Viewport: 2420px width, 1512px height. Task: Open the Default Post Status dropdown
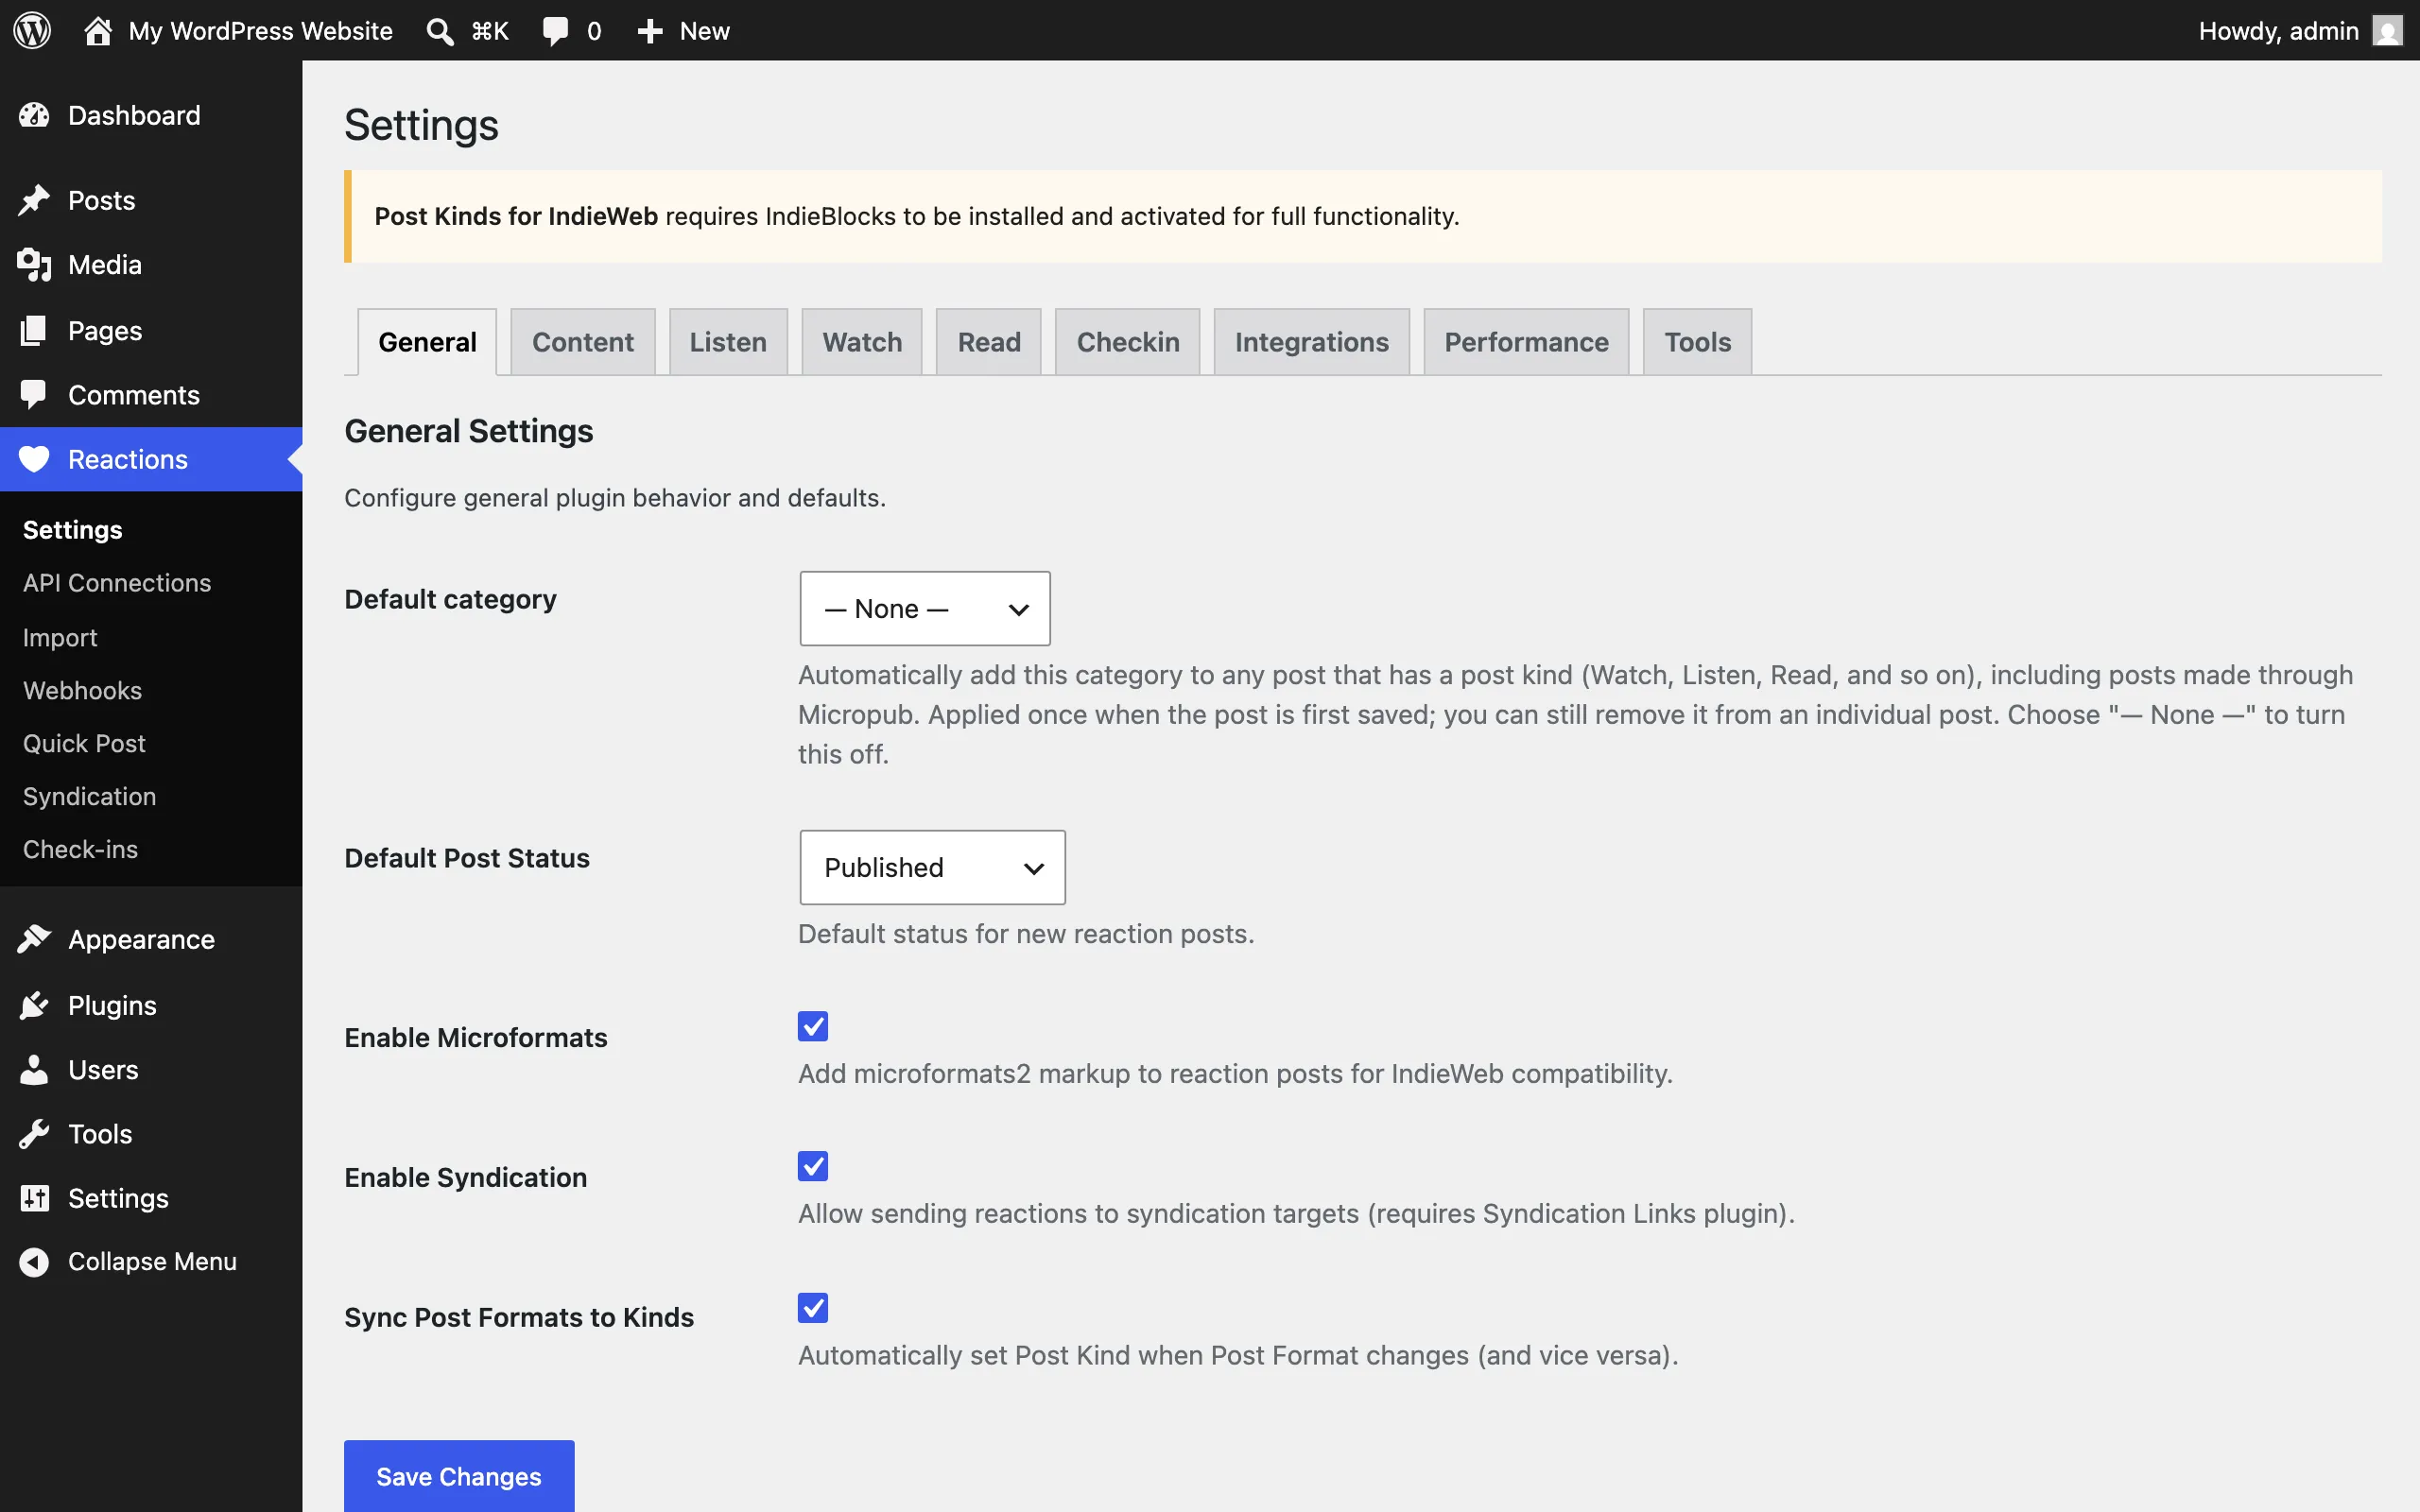coord(932,867)
